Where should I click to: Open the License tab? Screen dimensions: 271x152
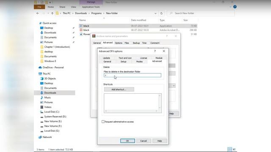(144, 58)
